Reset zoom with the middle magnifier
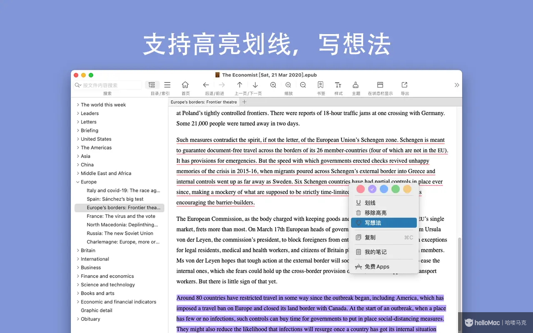 (x=288, y=85)
